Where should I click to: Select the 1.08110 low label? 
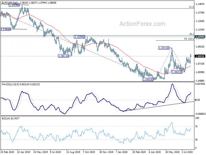click(x=64, y=56)
